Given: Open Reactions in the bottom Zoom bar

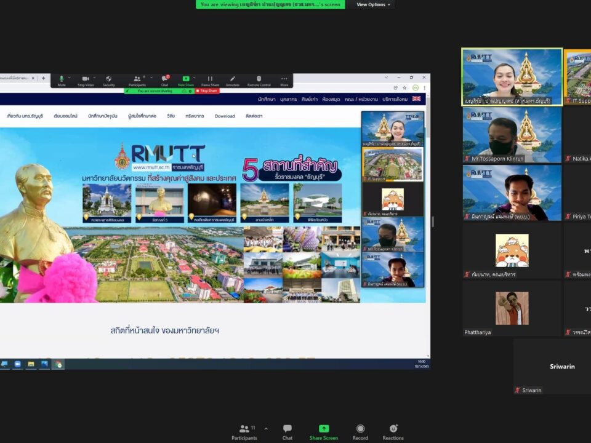Looking at the screenshot, I should pos(393,432).
